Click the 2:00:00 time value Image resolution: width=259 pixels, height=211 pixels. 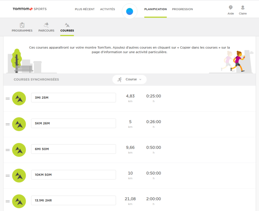point(154,199)
